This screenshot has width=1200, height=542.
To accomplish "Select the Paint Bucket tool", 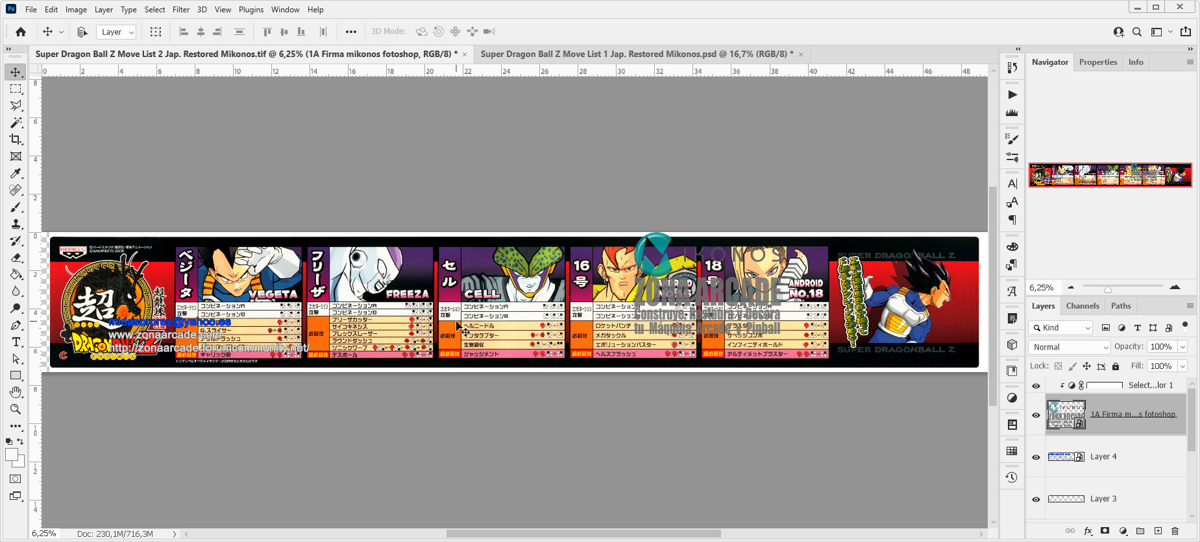I will click(16, 274).
